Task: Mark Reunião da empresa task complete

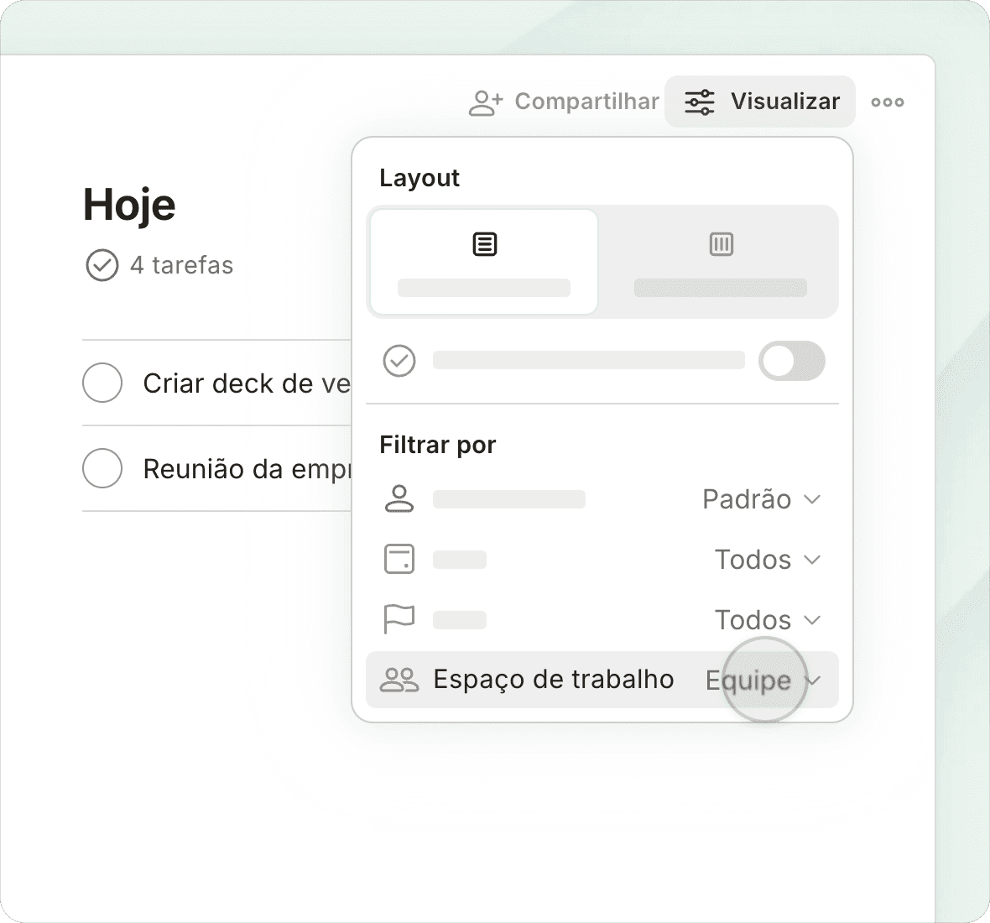Action: (x=102, y=468)
